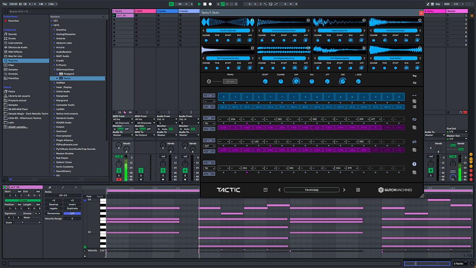Open the TRI mode dropdown in second sequencer row
The width and height of the screenshot is (476, 268).
(x=209, y=123)
